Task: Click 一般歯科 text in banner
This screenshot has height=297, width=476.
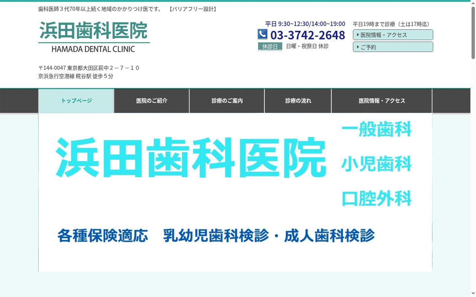Action: (x=376, y=129)
